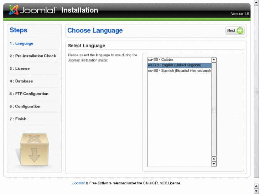Click the page scrollbar up arrow at the top
Screen dimensions: 259x194
point(257,2)
